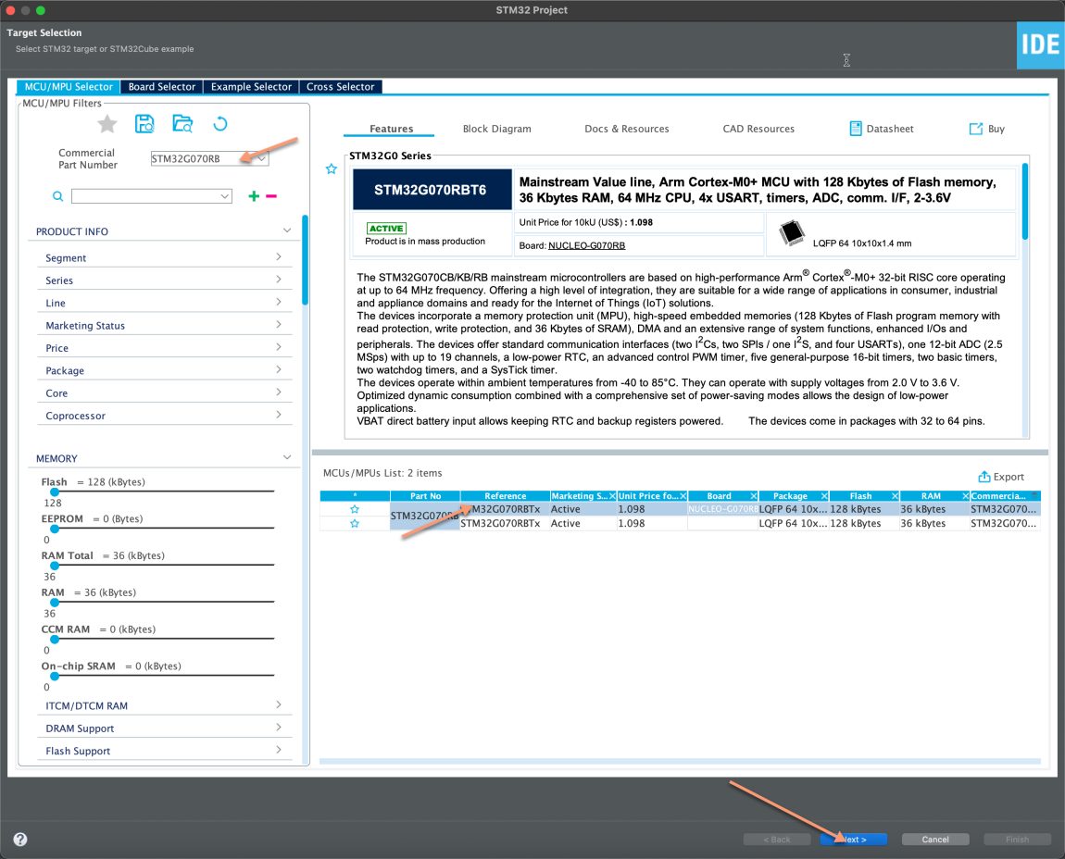Click the help question mark icon
Viewport: 1065px width, 859px height.
[20, 840]
